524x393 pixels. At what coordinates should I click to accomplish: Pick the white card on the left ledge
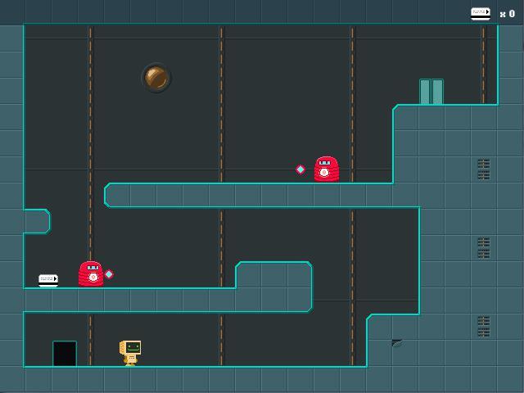(x=48, y=280)
